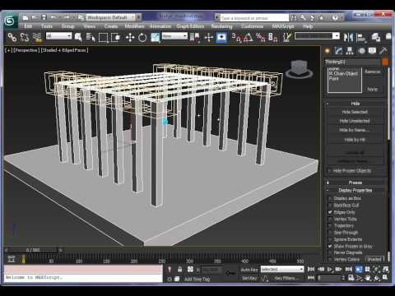Viewport: 395px width, 296px height.
Task: Click the Rectangular Selection Region icon
Action: [x=103, y=37]
